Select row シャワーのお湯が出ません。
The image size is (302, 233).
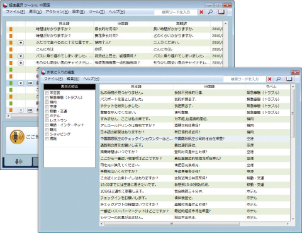tap(195, 218)
